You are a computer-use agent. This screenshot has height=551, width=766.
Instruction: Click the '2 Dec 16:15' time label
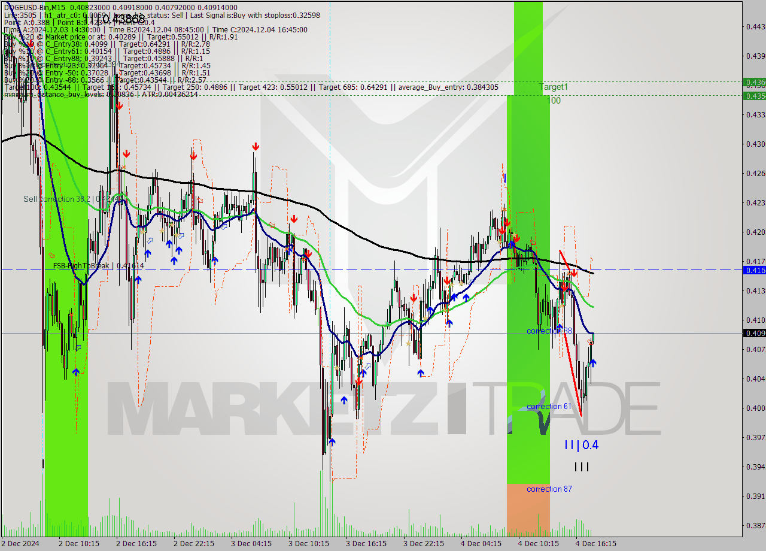[x=136, y=543]
